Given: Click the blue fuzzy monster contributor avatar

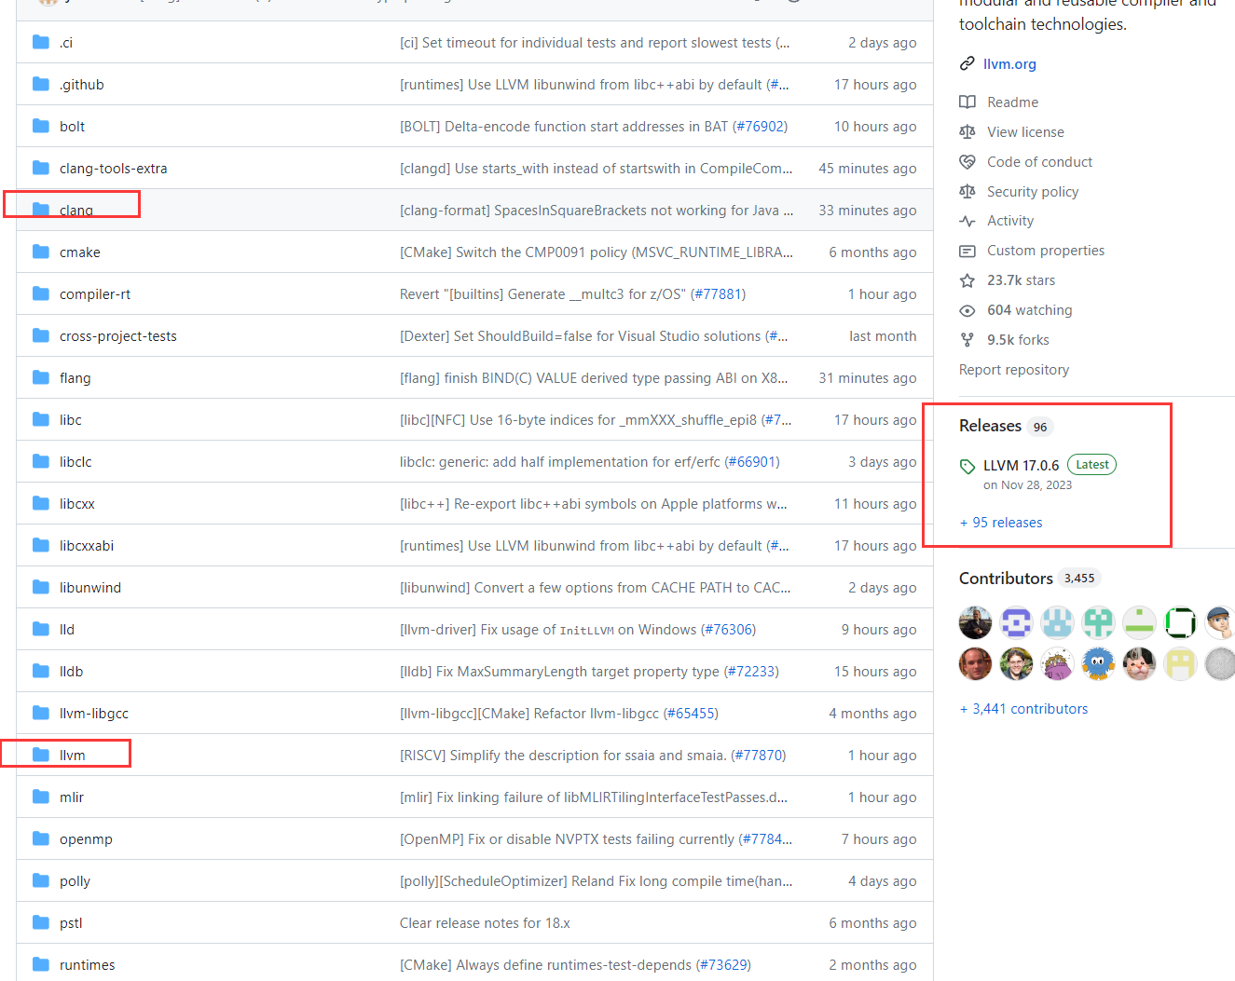Looking at the screenshot, I should pos(1098,663).
